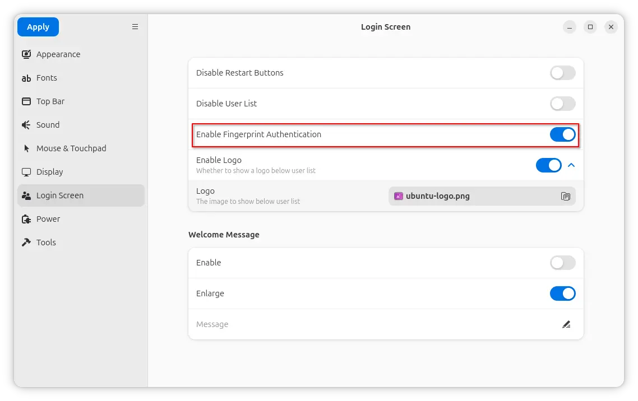
Task: Click the Fonts 'ab' icon
Action: pos(26,78)
